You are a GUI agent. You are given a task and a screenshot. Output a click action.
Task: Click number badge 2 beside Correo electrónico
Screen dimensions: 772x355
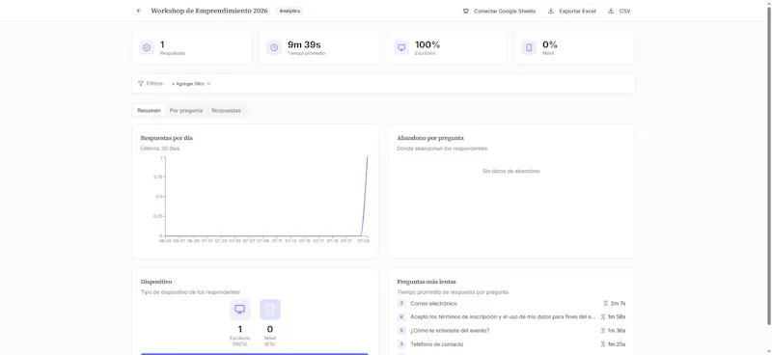pos(401,304)
